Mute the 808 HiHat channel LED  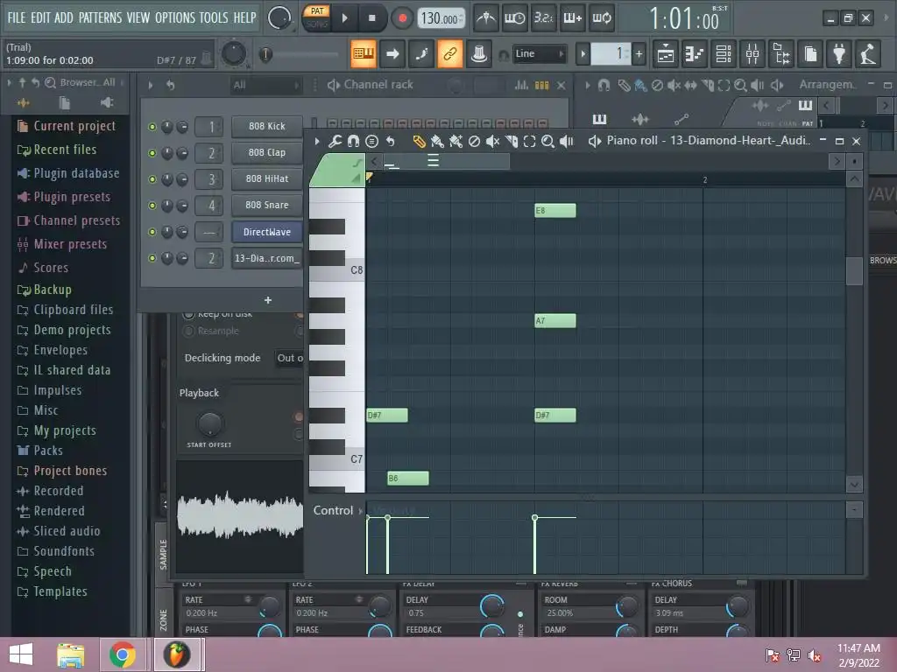point(152,179)
